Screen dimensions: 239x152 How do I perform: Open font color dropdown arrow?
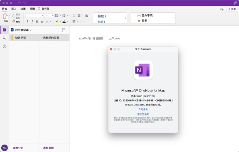(68, 21)
